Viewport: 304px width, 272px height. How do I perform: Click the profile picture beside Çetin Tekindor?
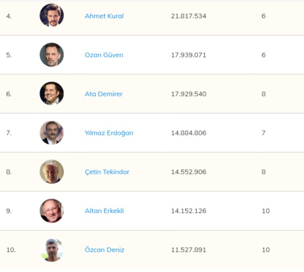click(x=52, y=172)
